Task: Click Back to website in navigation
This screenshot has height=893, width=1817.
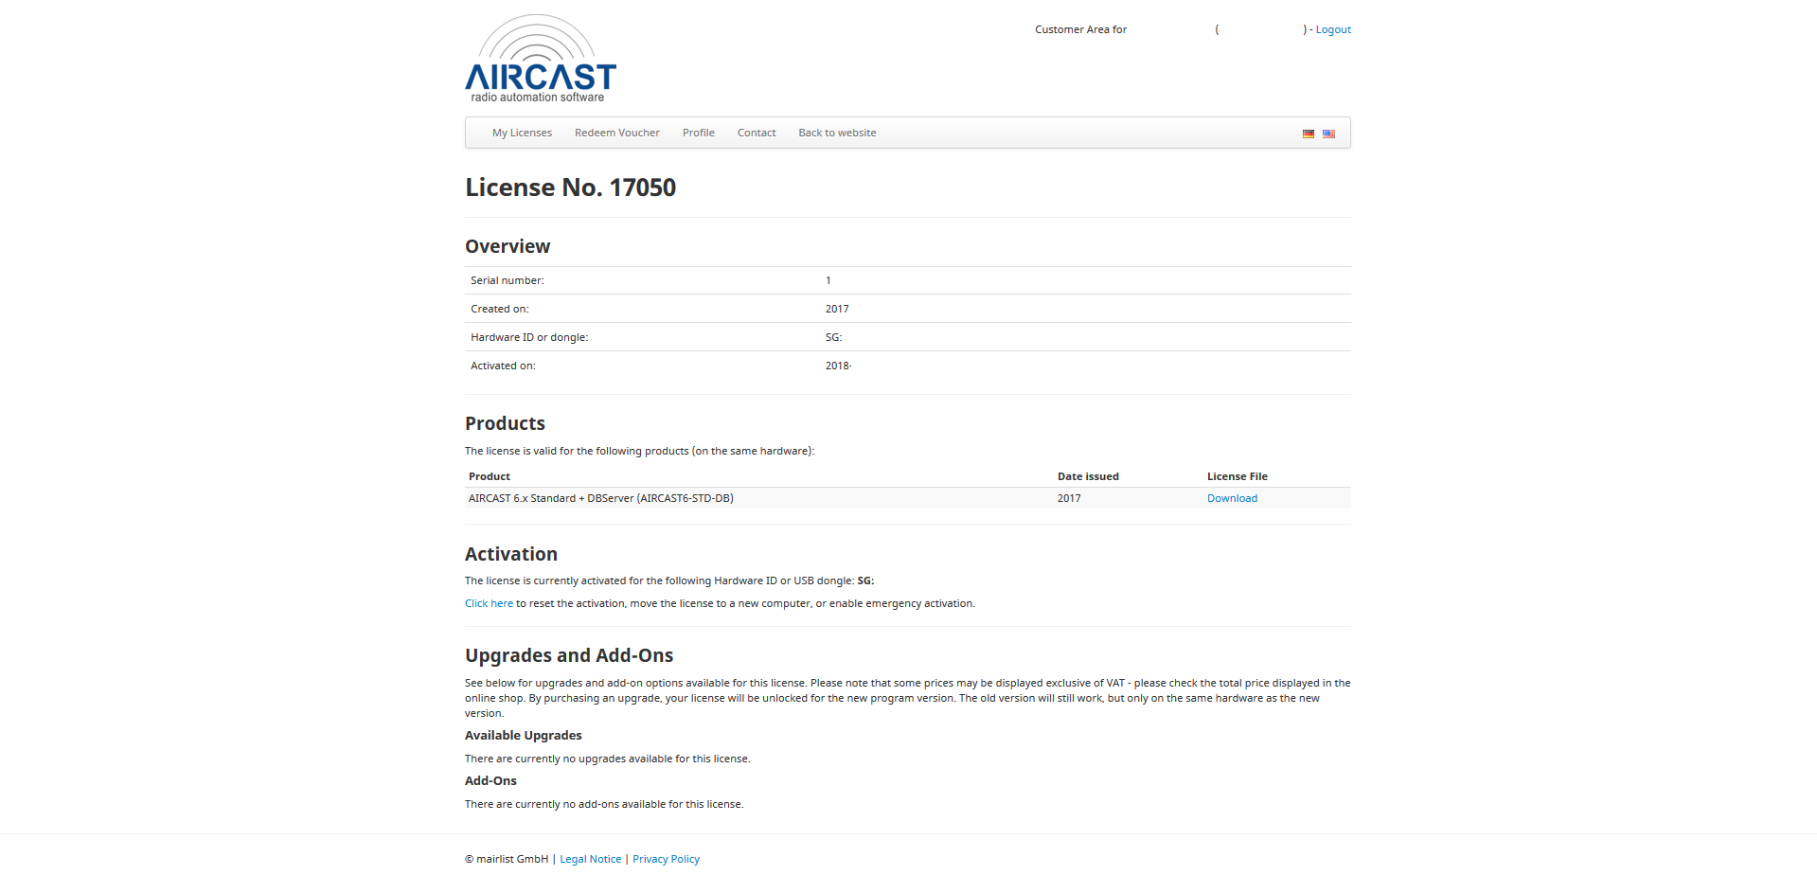Action: [x=836, y=133]
